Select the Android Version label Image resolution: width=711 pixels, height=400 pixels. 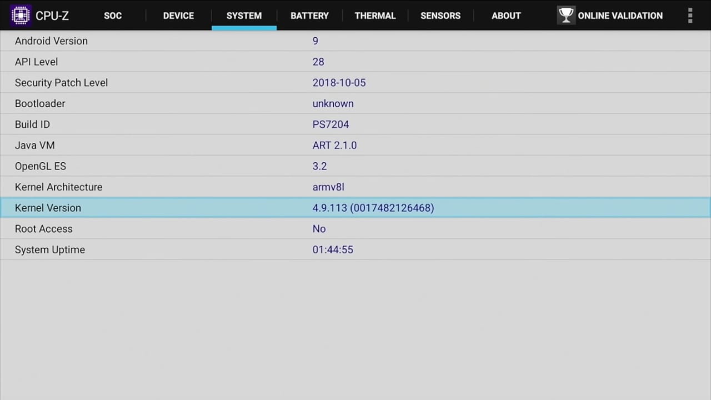tap(51, 41)
